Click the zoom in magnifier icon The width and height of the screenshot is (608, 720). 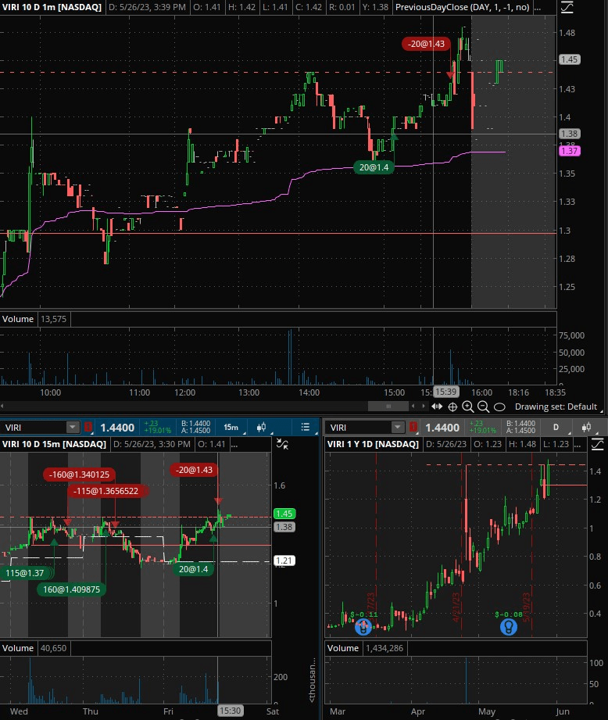(467, 407)
